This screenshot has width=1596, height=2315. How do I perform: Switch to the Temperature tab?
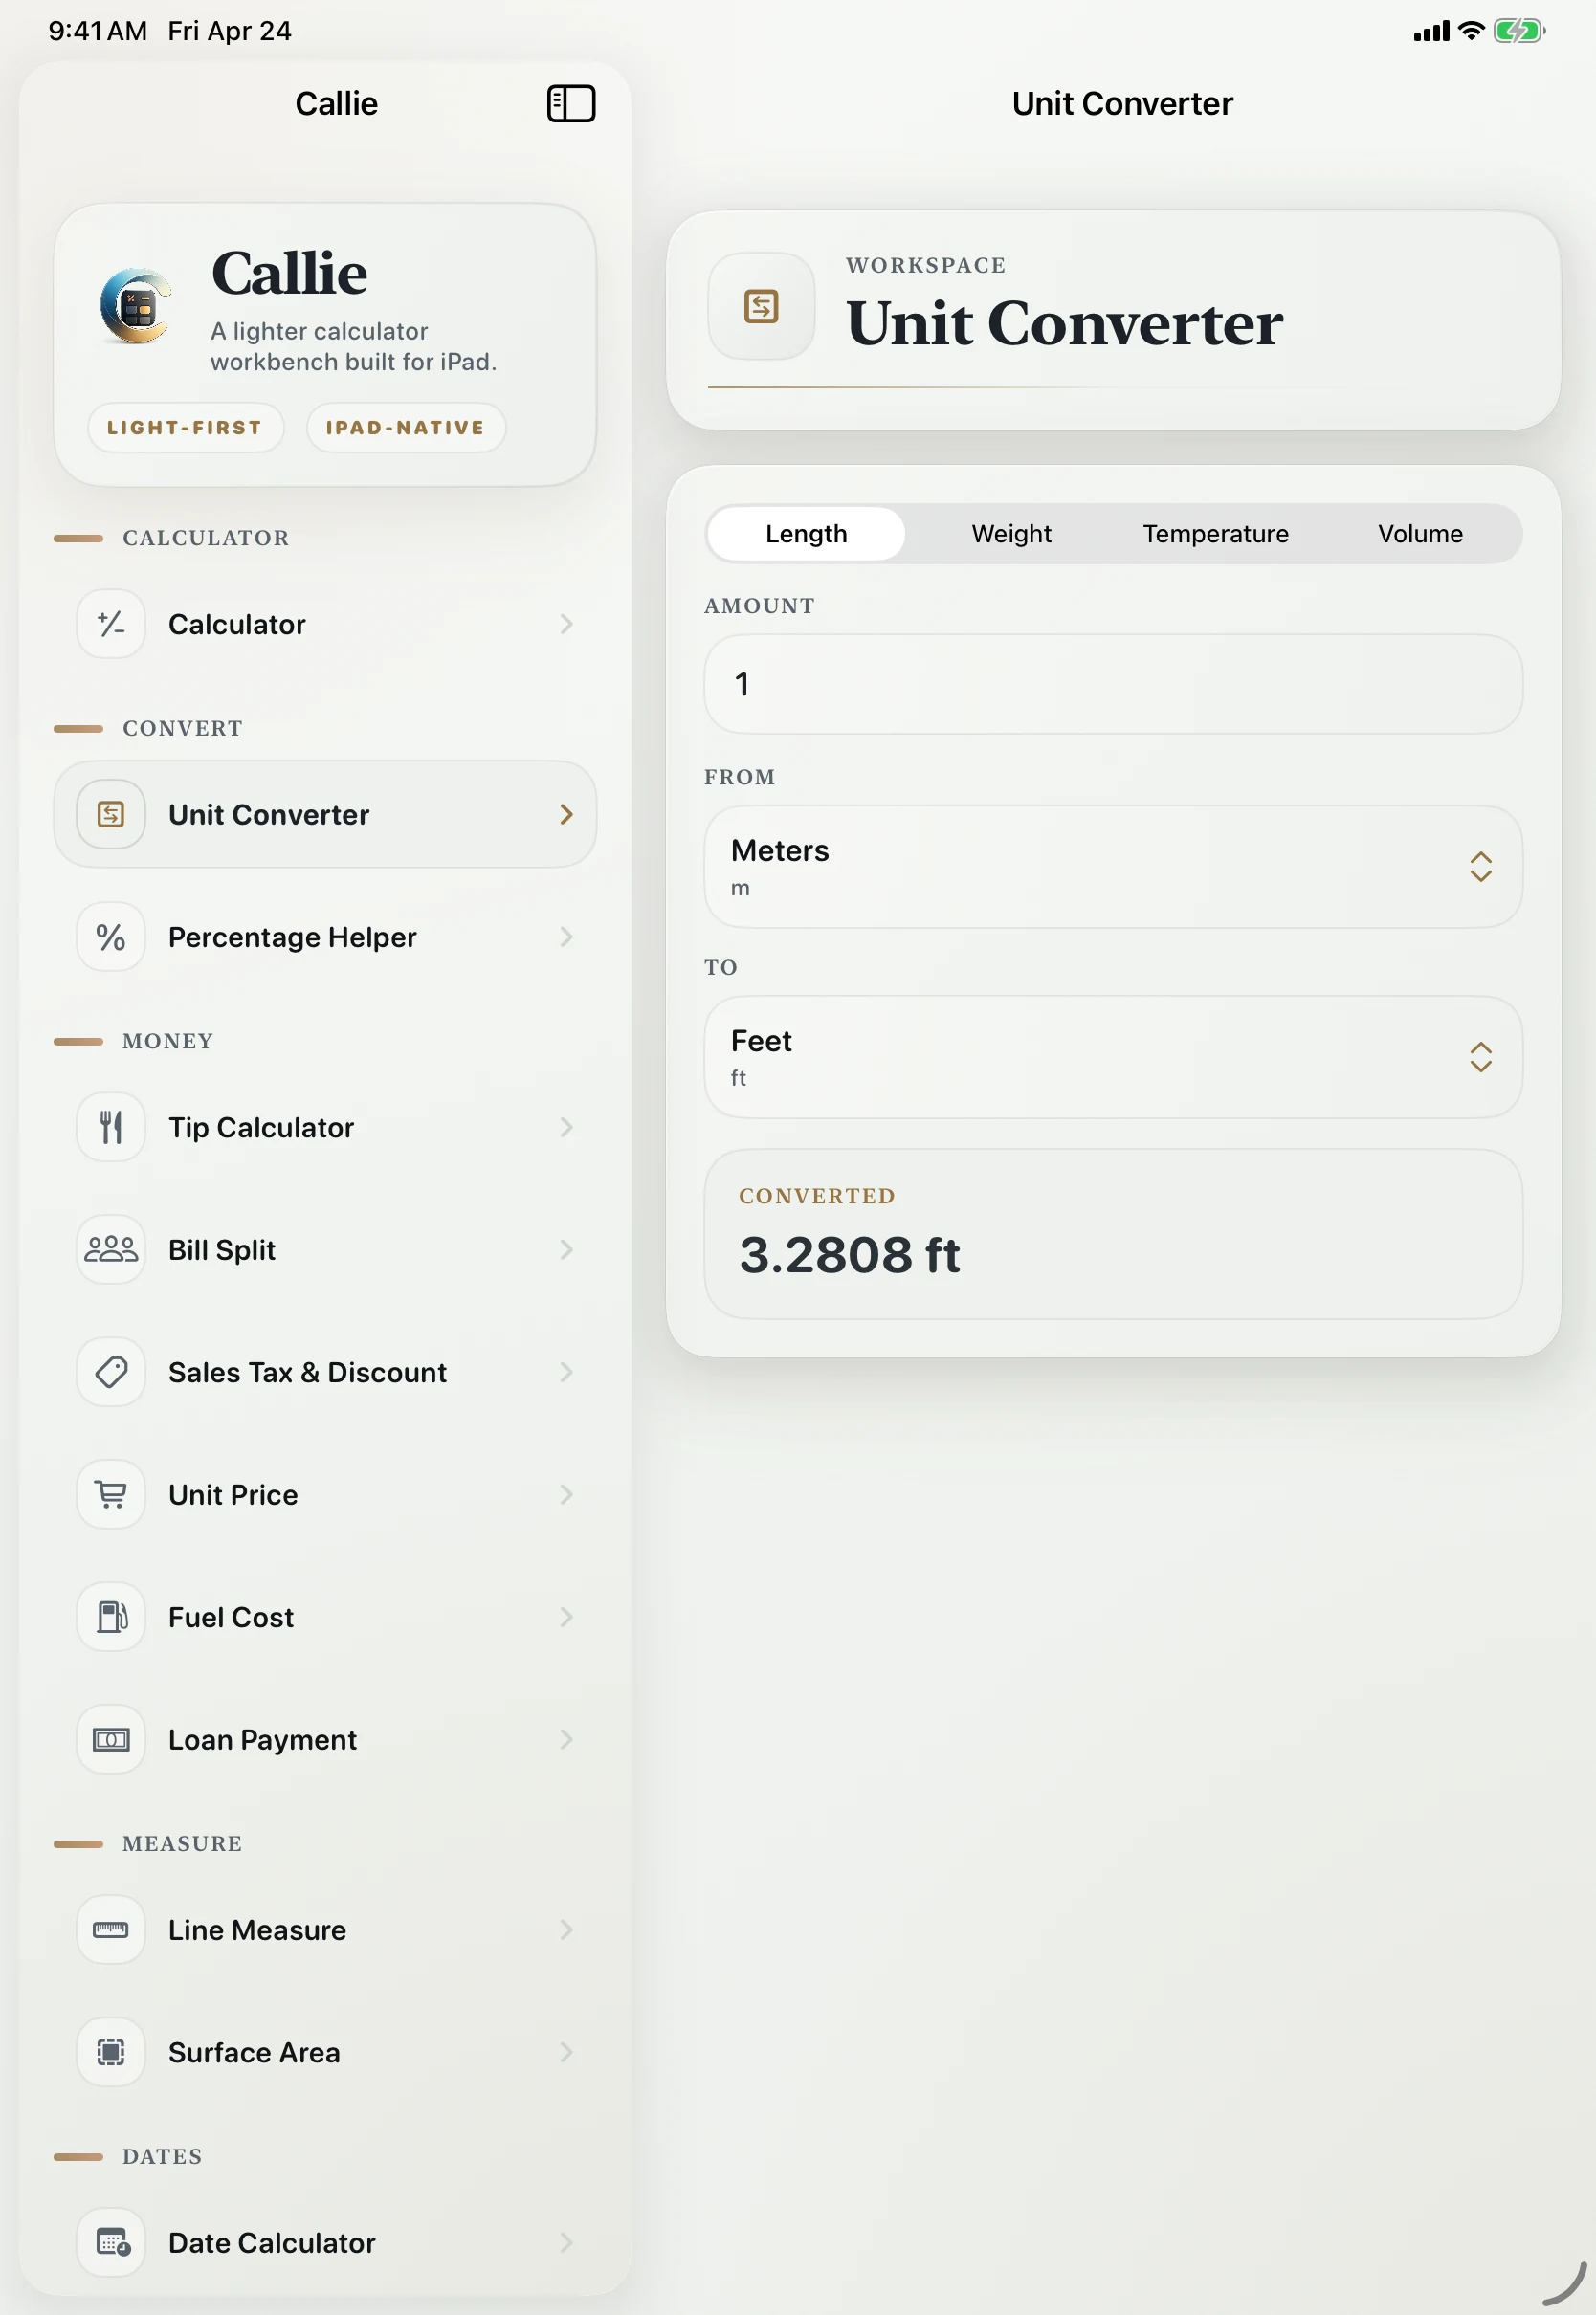click(1216, 534)
